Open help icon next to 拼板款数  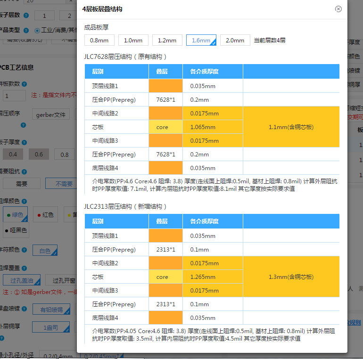pos(24,84)
